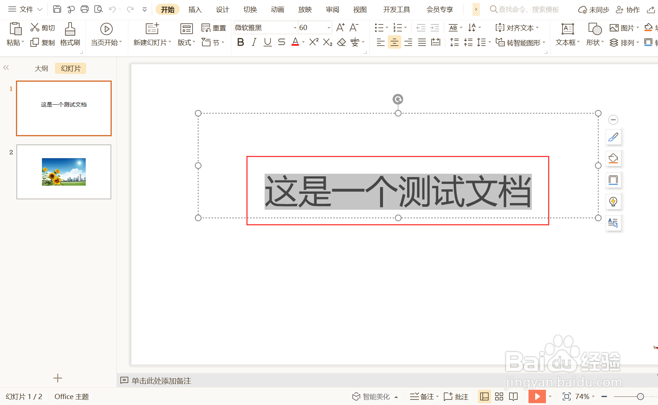Viewport: 658px width, 405px height.
Task: Click the Collaborate (协作) button
Action: click(628, 10)
